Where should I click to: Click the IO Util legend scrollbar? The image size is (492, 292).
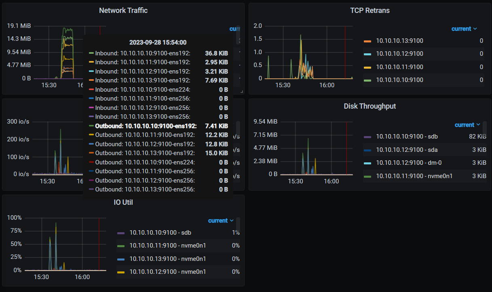238,225
